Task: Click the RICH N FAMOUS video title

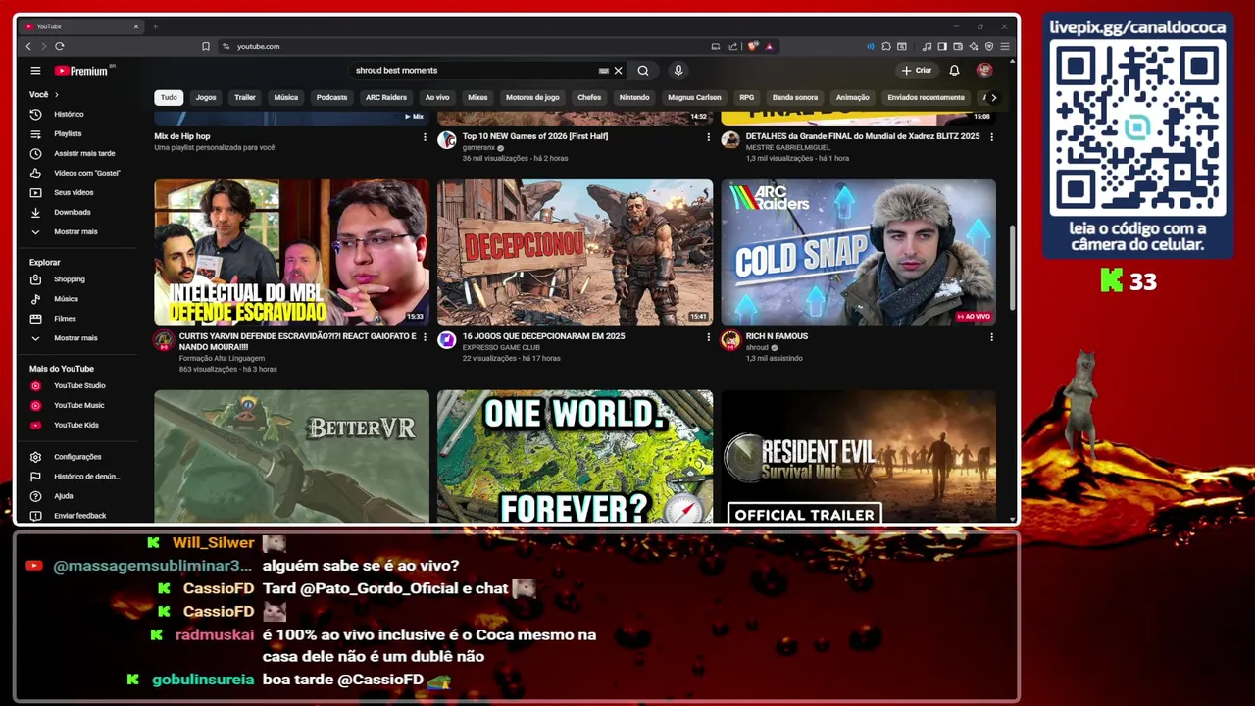Action: [777, 336]
